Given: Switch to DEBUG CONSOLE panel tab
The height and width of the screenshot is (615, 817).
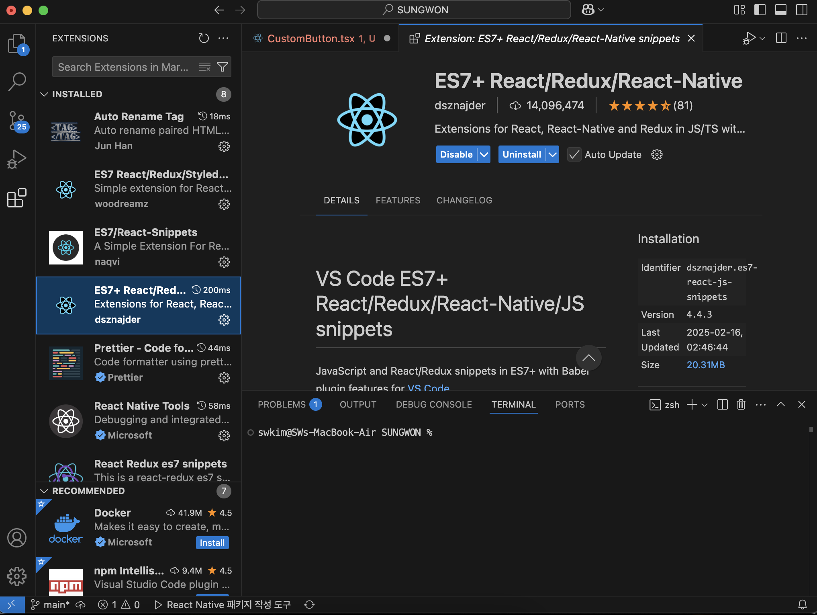Looking at the screenshot, I should 434,404.
